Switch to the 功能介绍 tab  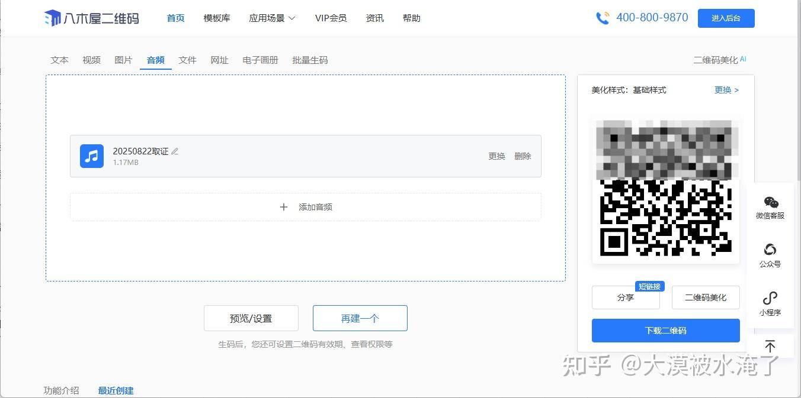point(61,390)
